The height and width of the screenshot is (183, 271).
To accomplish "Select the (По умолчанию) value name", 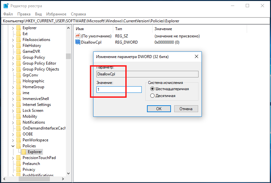I will (x=96, y=36).
